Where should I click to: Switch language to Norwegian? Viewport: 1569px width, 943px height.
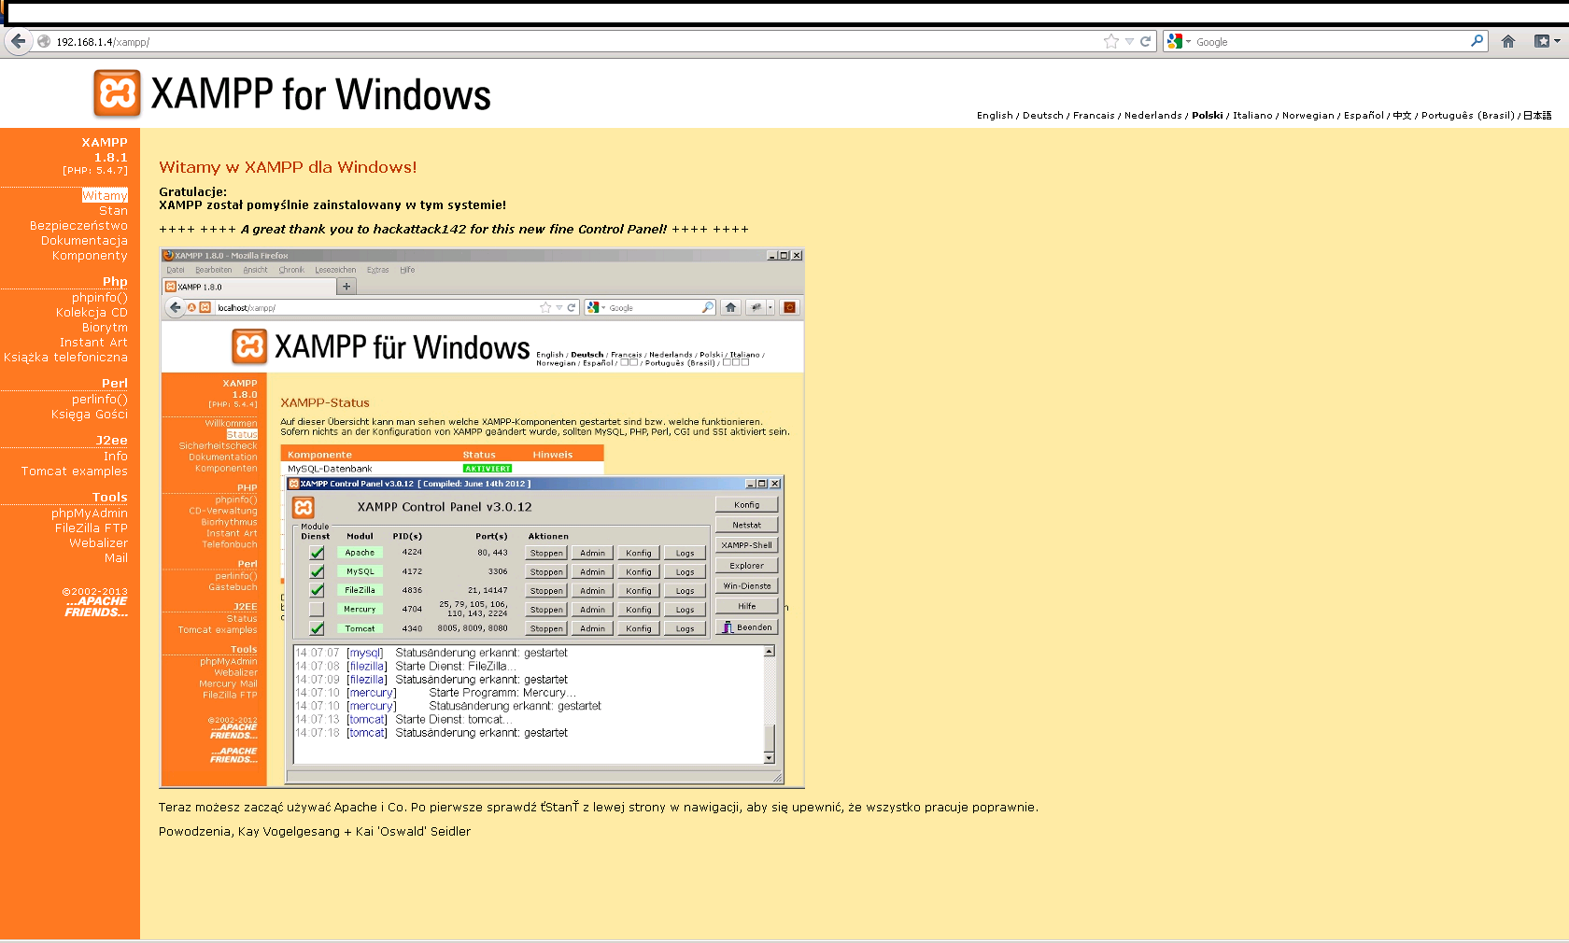click(x=1308, y=116)
